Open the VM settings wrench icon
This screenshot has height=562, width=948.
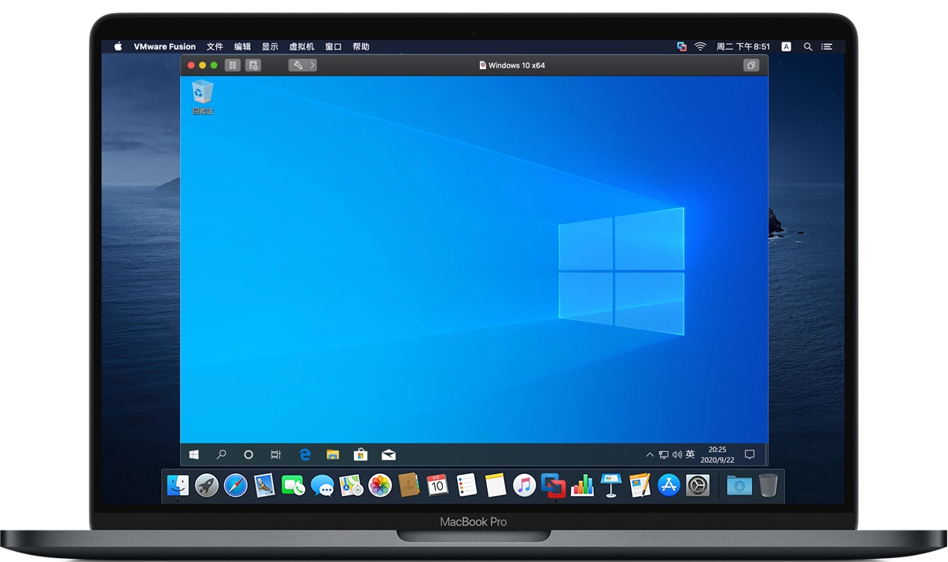tap(297, 65)
